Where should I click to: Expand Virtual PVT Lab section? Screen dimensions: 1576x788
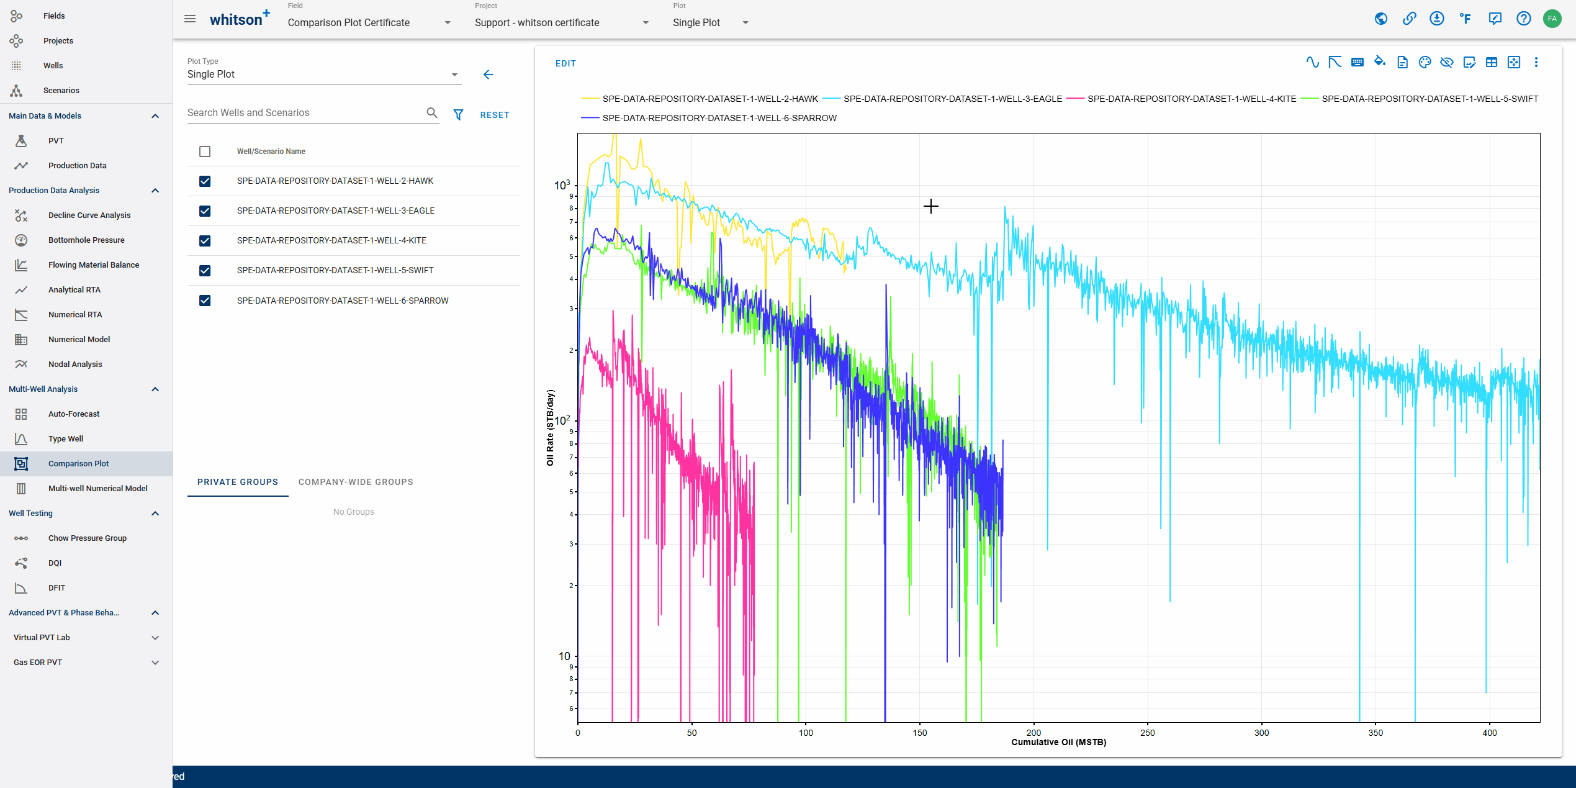155,638
